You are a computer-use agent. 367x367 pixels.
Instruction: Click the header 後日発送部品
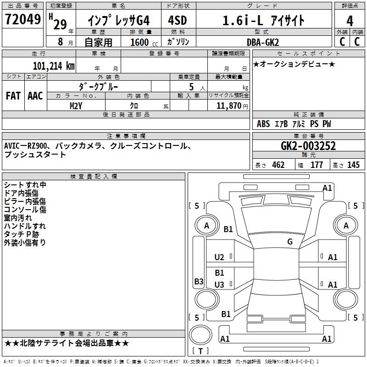[126, 114]
